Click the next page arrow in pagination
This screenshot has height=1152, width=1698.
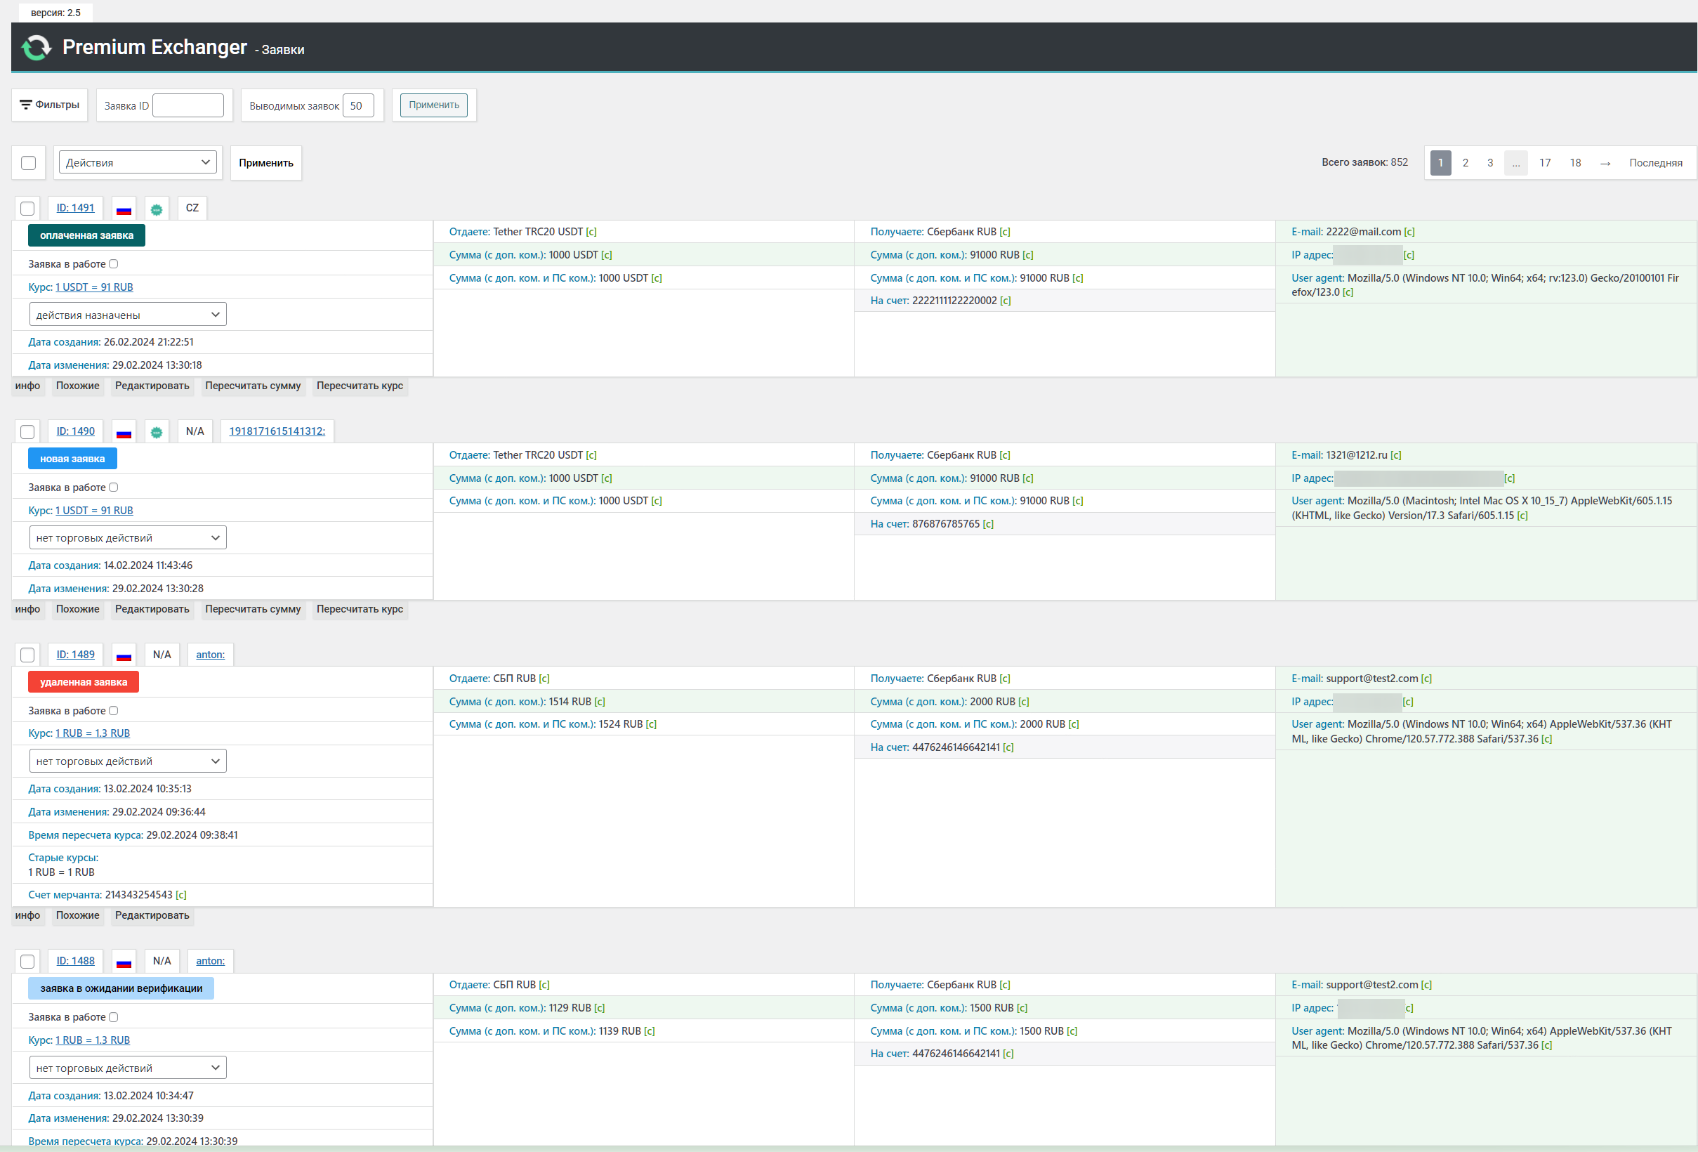coord(1605,163)
